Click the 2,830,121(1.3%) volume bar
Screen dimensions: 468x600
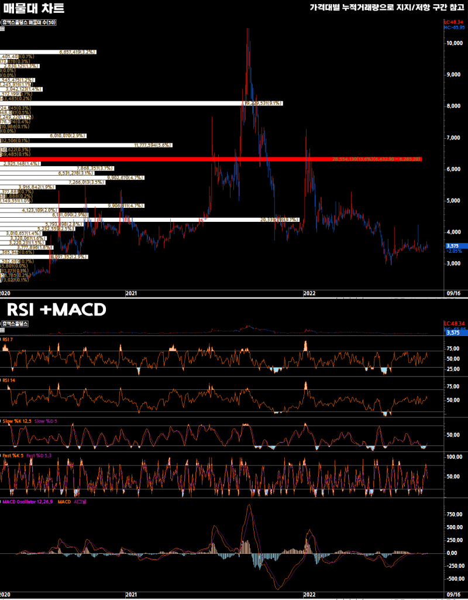coord(20,66)
